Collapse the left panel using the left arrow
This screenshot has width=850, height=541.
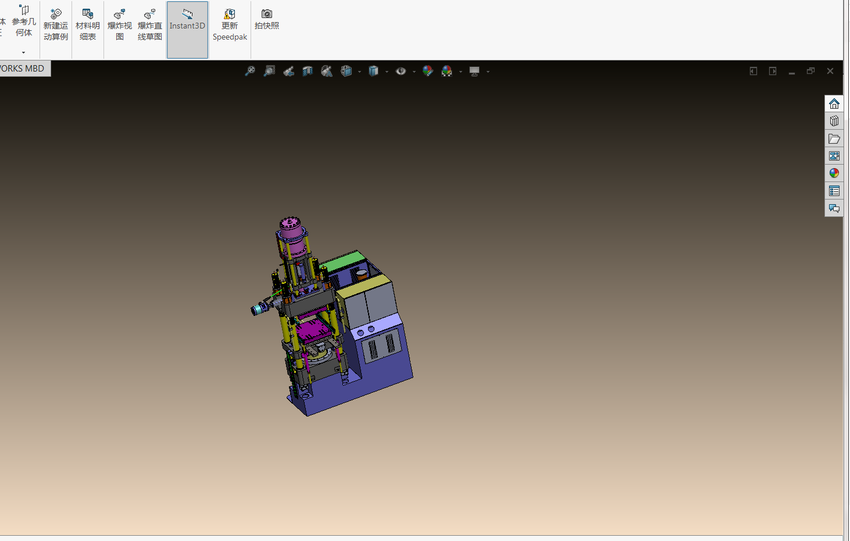tap(753, 71)
